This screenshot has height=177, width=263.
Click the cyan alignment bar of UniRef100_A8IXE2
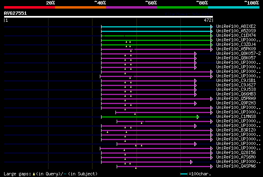point(156,27)
